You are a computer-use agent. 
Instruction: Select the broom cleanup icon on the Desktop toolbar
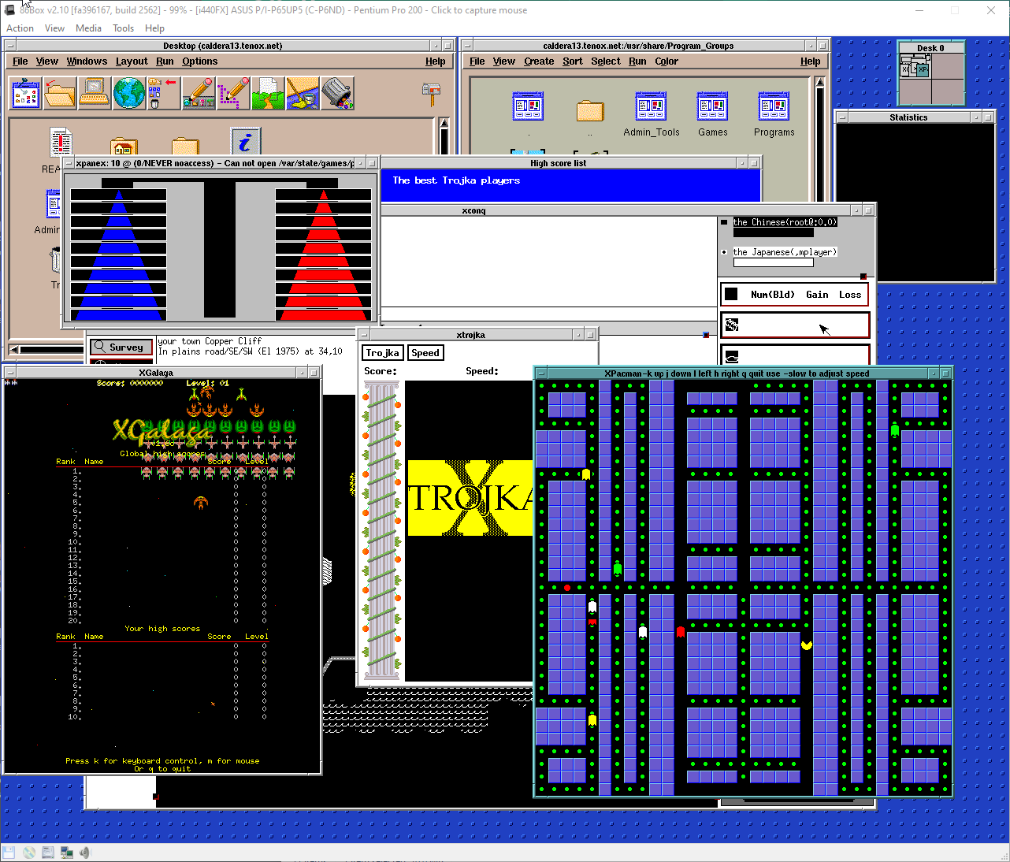click(x=303, y=93)
